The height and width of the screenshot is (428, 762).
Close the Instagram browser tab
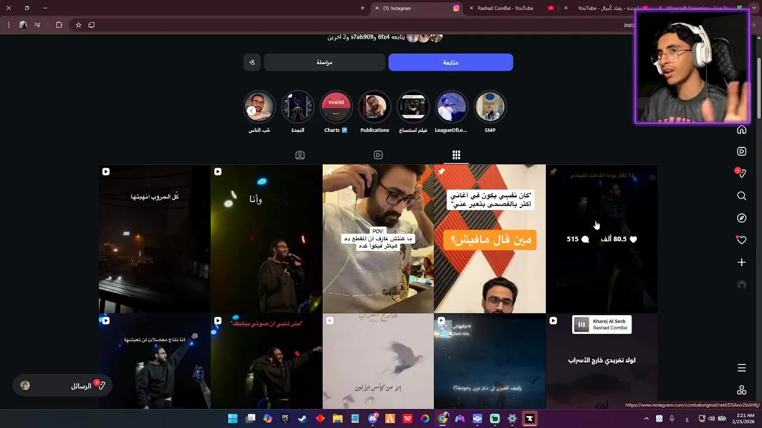377,8
